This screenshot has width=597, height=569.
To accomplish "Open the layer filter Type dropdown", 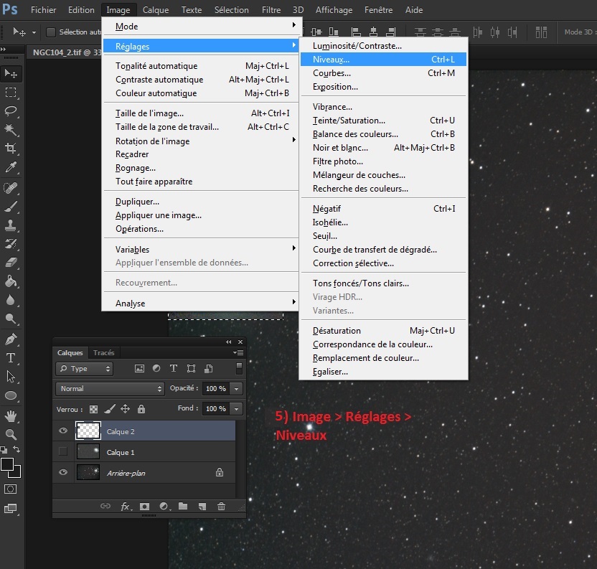I will click(85, 369).
